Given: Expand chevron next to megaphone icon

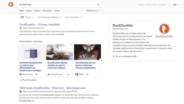Looking at the screenshot, I should tap(178, 5).
